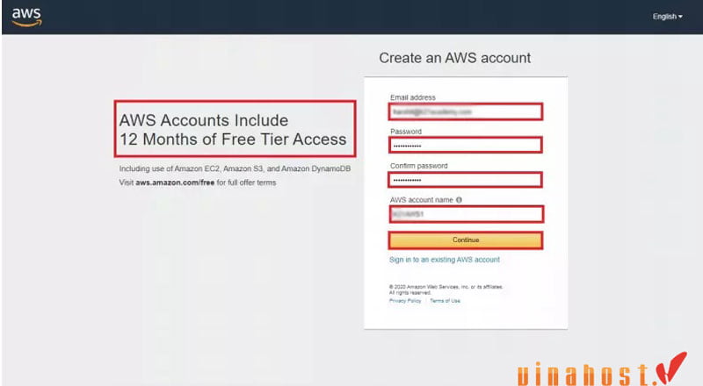This screenshot has height=386, width=703.
Task: Click the 'Email address' label
Action: (412, 97)
